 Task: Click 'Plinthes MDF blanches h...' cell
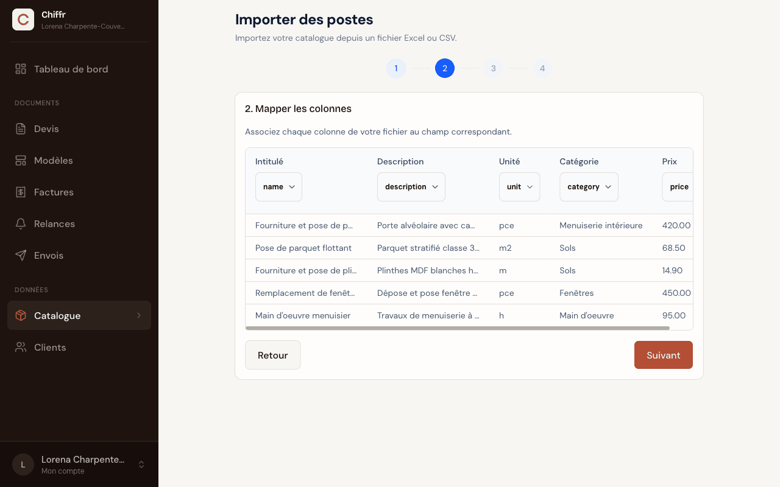point(428,270)
